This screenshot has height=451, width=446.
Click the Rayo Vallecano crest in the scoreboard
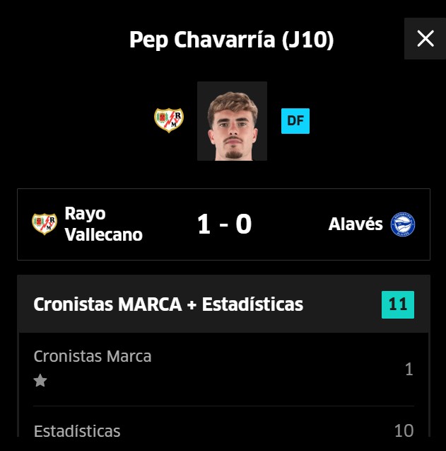coord(45,224)
